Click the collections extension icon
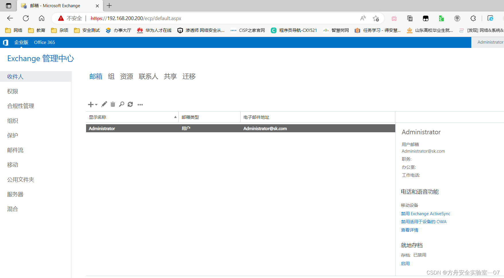The image size is (504, 278). 410,18
